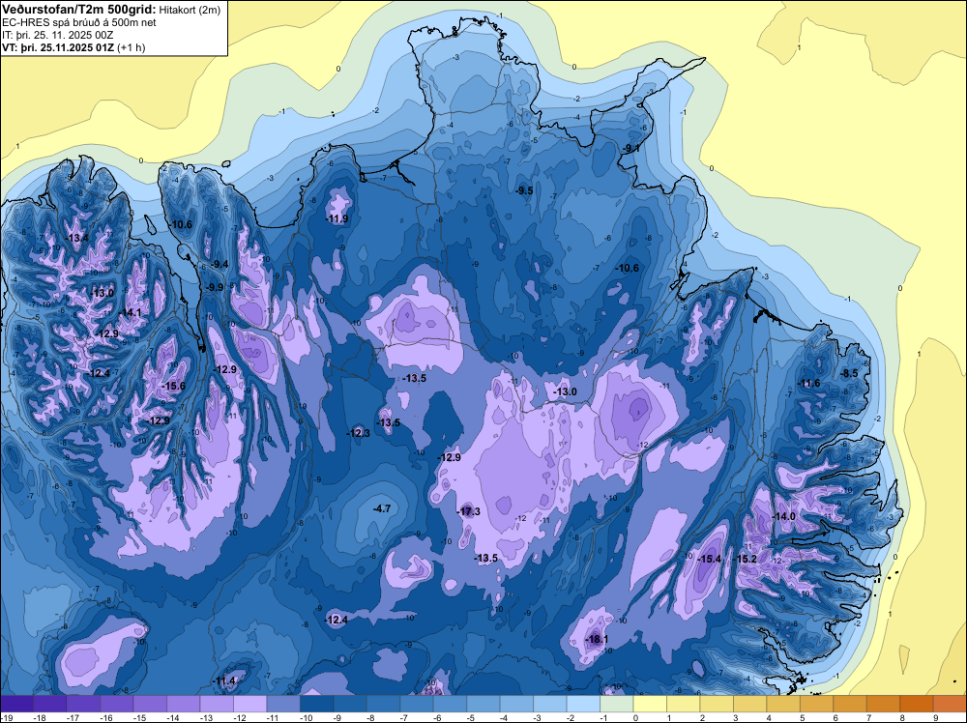Click the darkest purple legend swatch between -19 and -18
This screenshot has width=967, height=723.
pyautogui.click(x=16, y=704)
